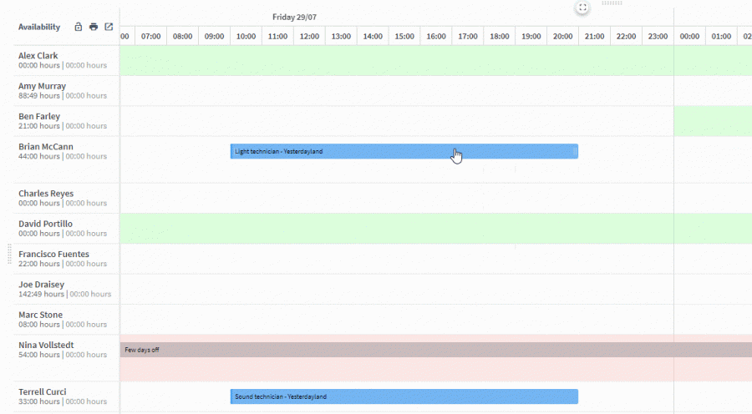Open Brian McCann's Light technician booking

(x=404, y=151)
